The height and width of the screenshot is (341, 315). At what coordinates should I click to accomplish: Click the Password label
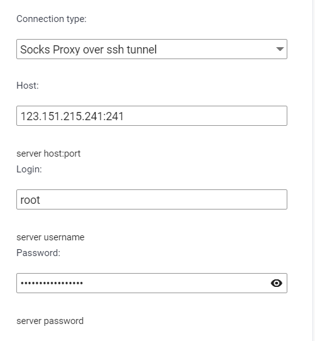[38, 253]
